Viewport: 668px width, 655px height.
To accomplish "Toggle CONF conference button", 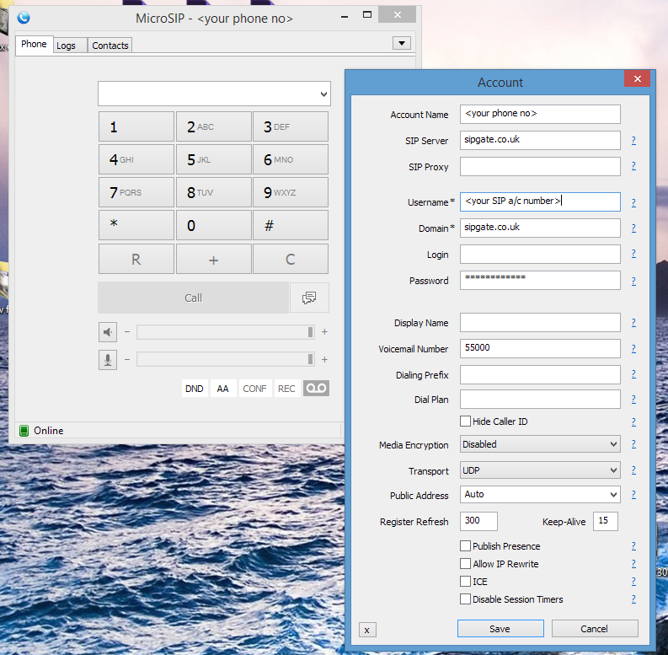I will pyautogui.click(x=254, y=389).
